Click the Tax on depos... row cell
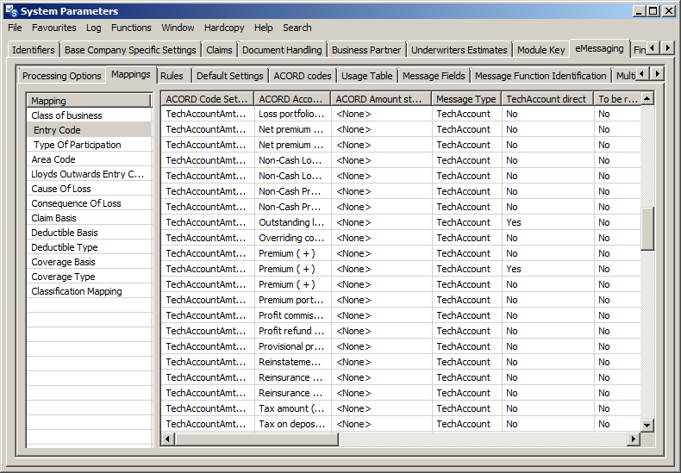The image size is (681, 473). (x=292, y=424)
